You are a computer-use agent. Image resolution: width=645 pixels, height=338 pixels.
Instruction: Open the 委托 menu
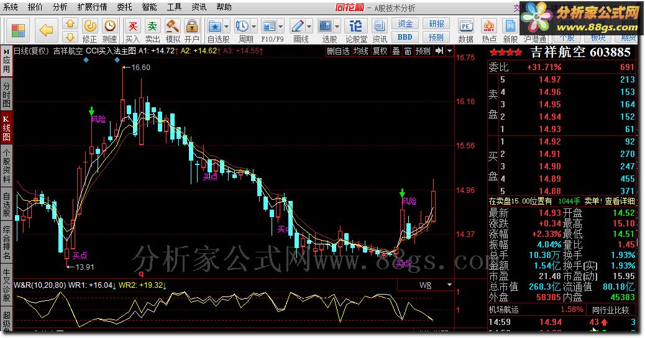124,7
